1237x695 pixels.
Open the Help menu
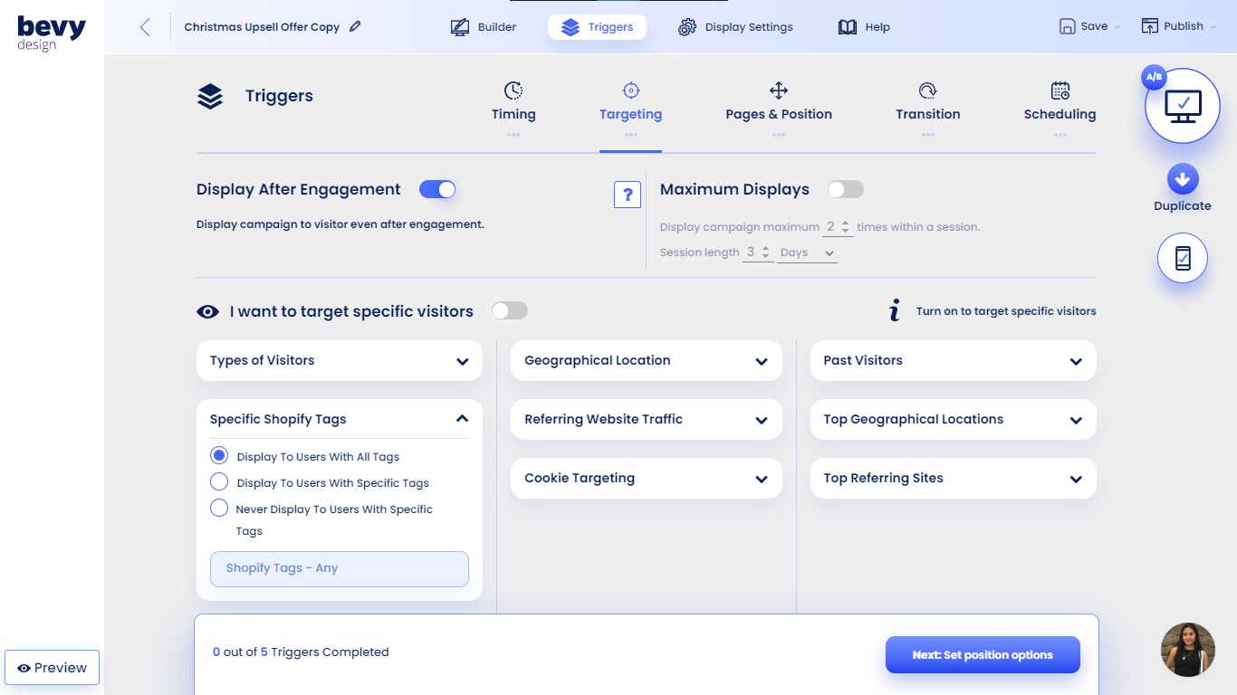864,26
